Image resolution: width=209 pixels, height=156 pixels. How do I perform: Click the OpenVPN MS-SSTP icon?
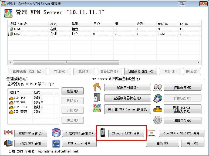click(x=152, y=133)
